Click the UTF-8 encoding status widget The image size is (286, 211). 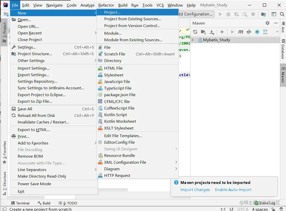[243, 209]
